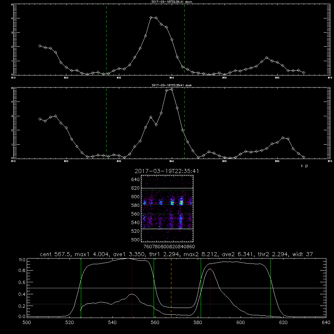Click the right green dashed line in the dusk plot
The image size is (334, 334).
pos(184,123)
